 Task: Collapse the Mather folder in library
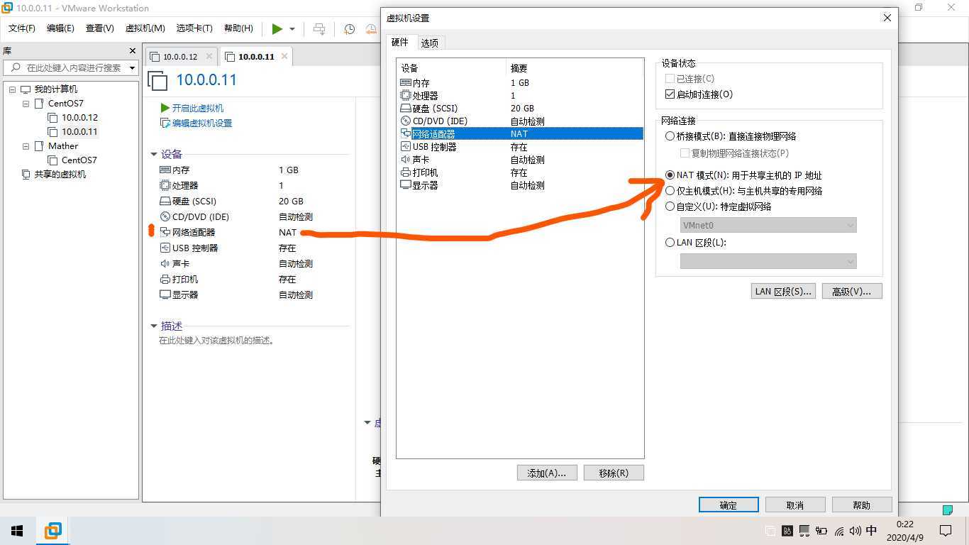pos(26,146)
